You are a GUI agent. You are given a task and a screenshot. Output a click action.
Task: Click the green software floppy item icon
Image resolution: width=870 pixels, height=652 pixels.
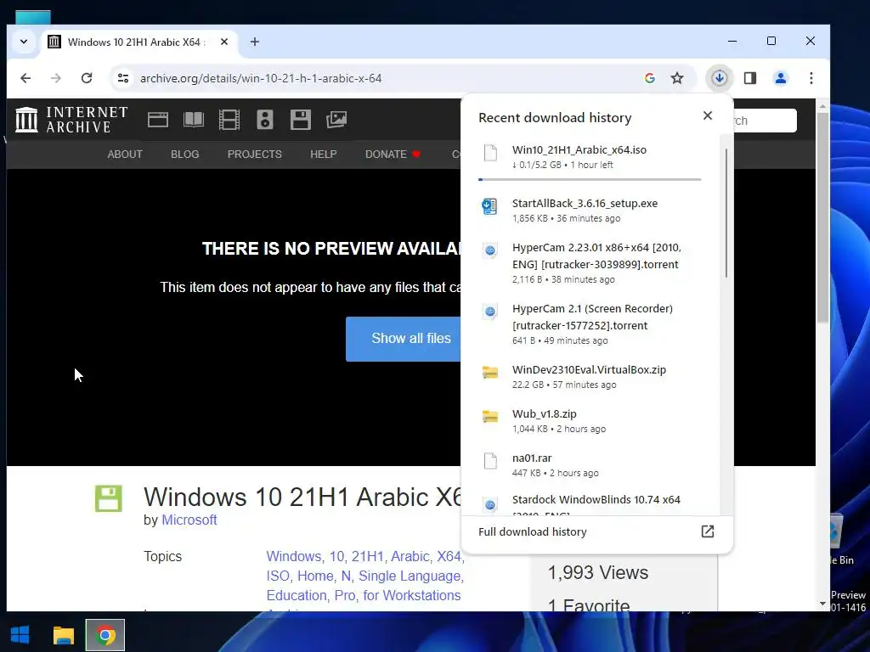click(x=108, y=497)
